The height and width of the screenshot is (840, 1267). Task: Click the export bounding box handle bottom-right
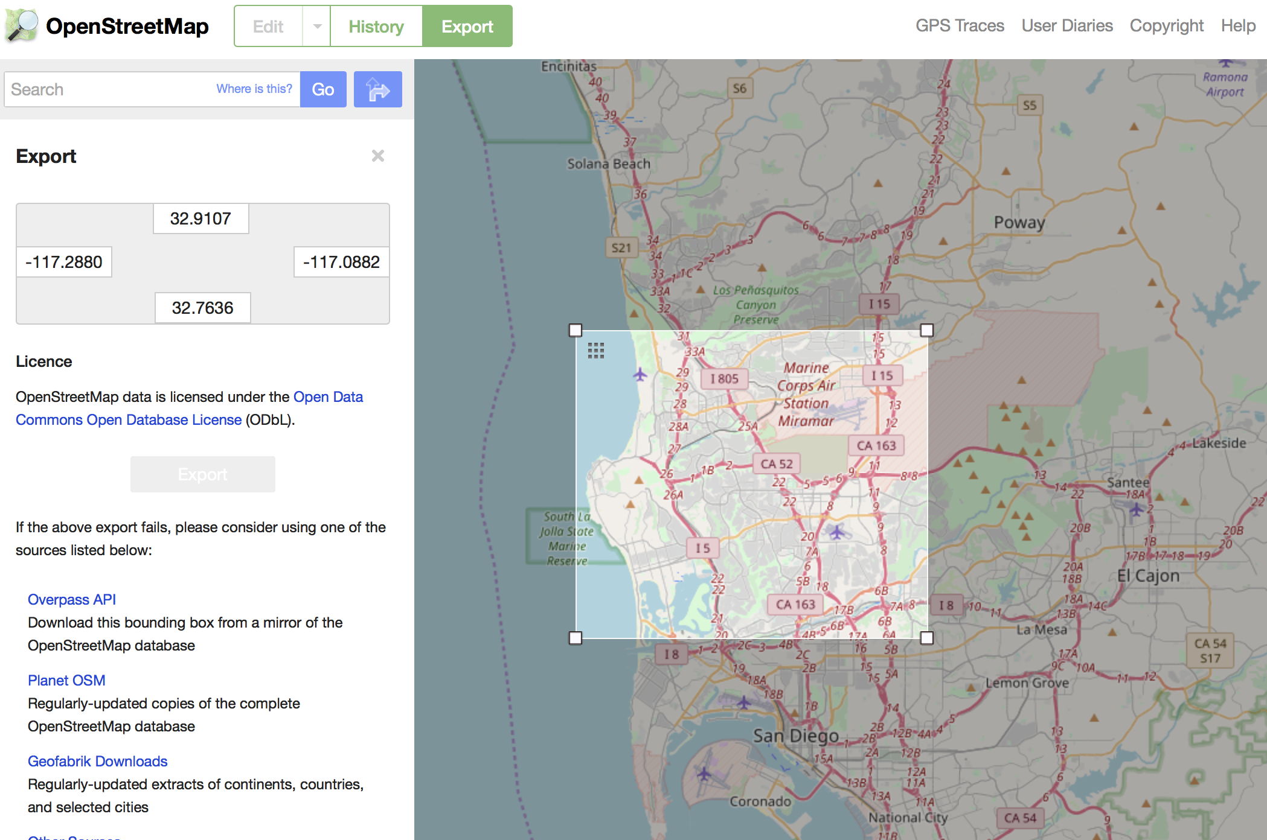click(x=928, y=637)
